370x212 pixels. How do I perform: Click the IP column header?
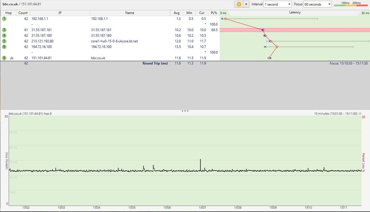(x=60, y=13)
